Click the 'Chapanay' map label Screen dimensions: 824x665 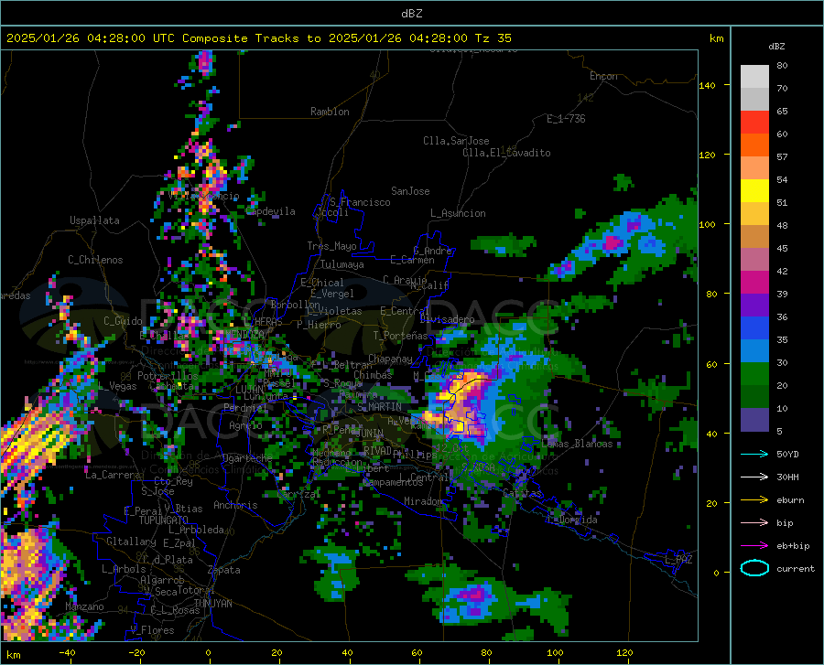(390, 359)
